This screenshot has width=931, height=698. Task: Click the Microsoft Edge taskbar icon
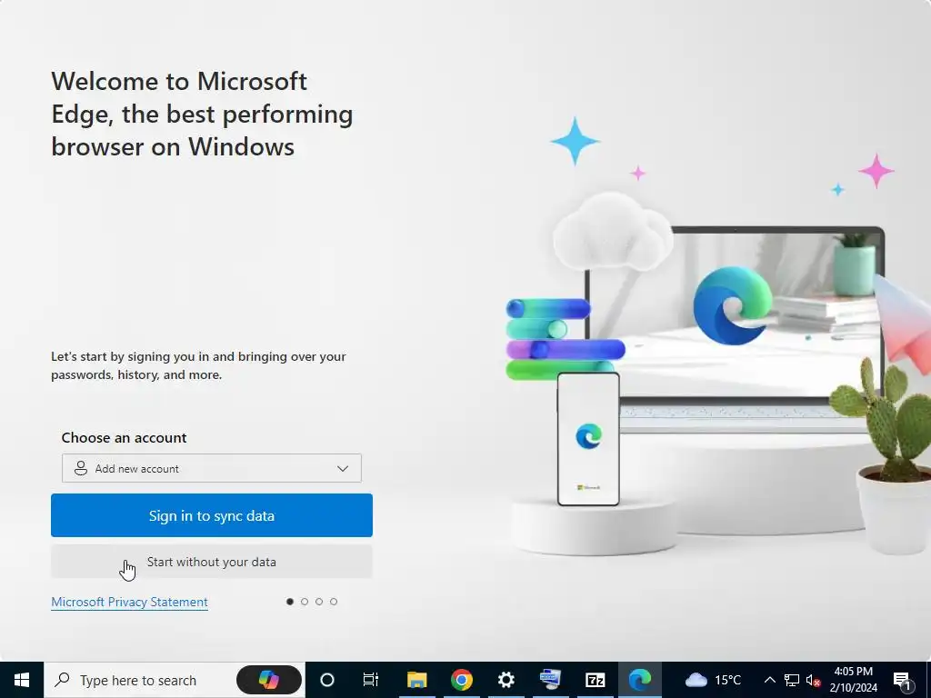[639, 680]
